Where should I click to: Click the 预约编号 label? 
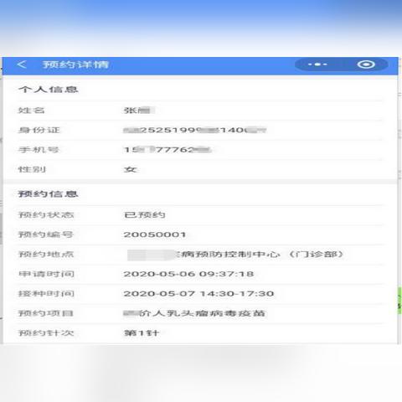tap(46, 234)
